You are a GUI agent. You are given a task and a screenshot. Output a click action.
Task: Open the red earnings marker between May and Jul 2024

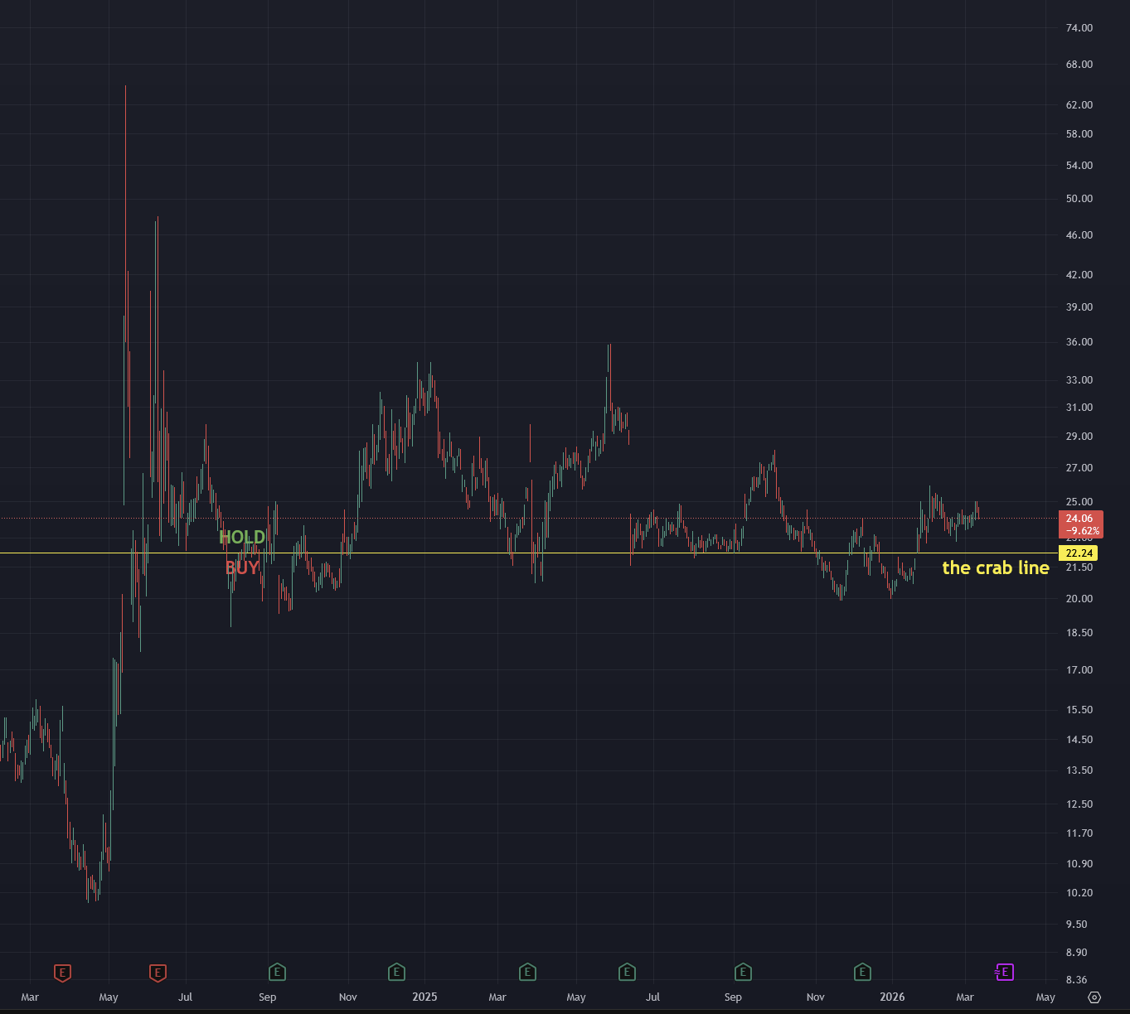158,972
